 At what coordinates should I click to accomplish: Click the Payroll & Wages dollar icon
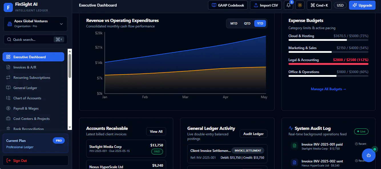[8, 108]
